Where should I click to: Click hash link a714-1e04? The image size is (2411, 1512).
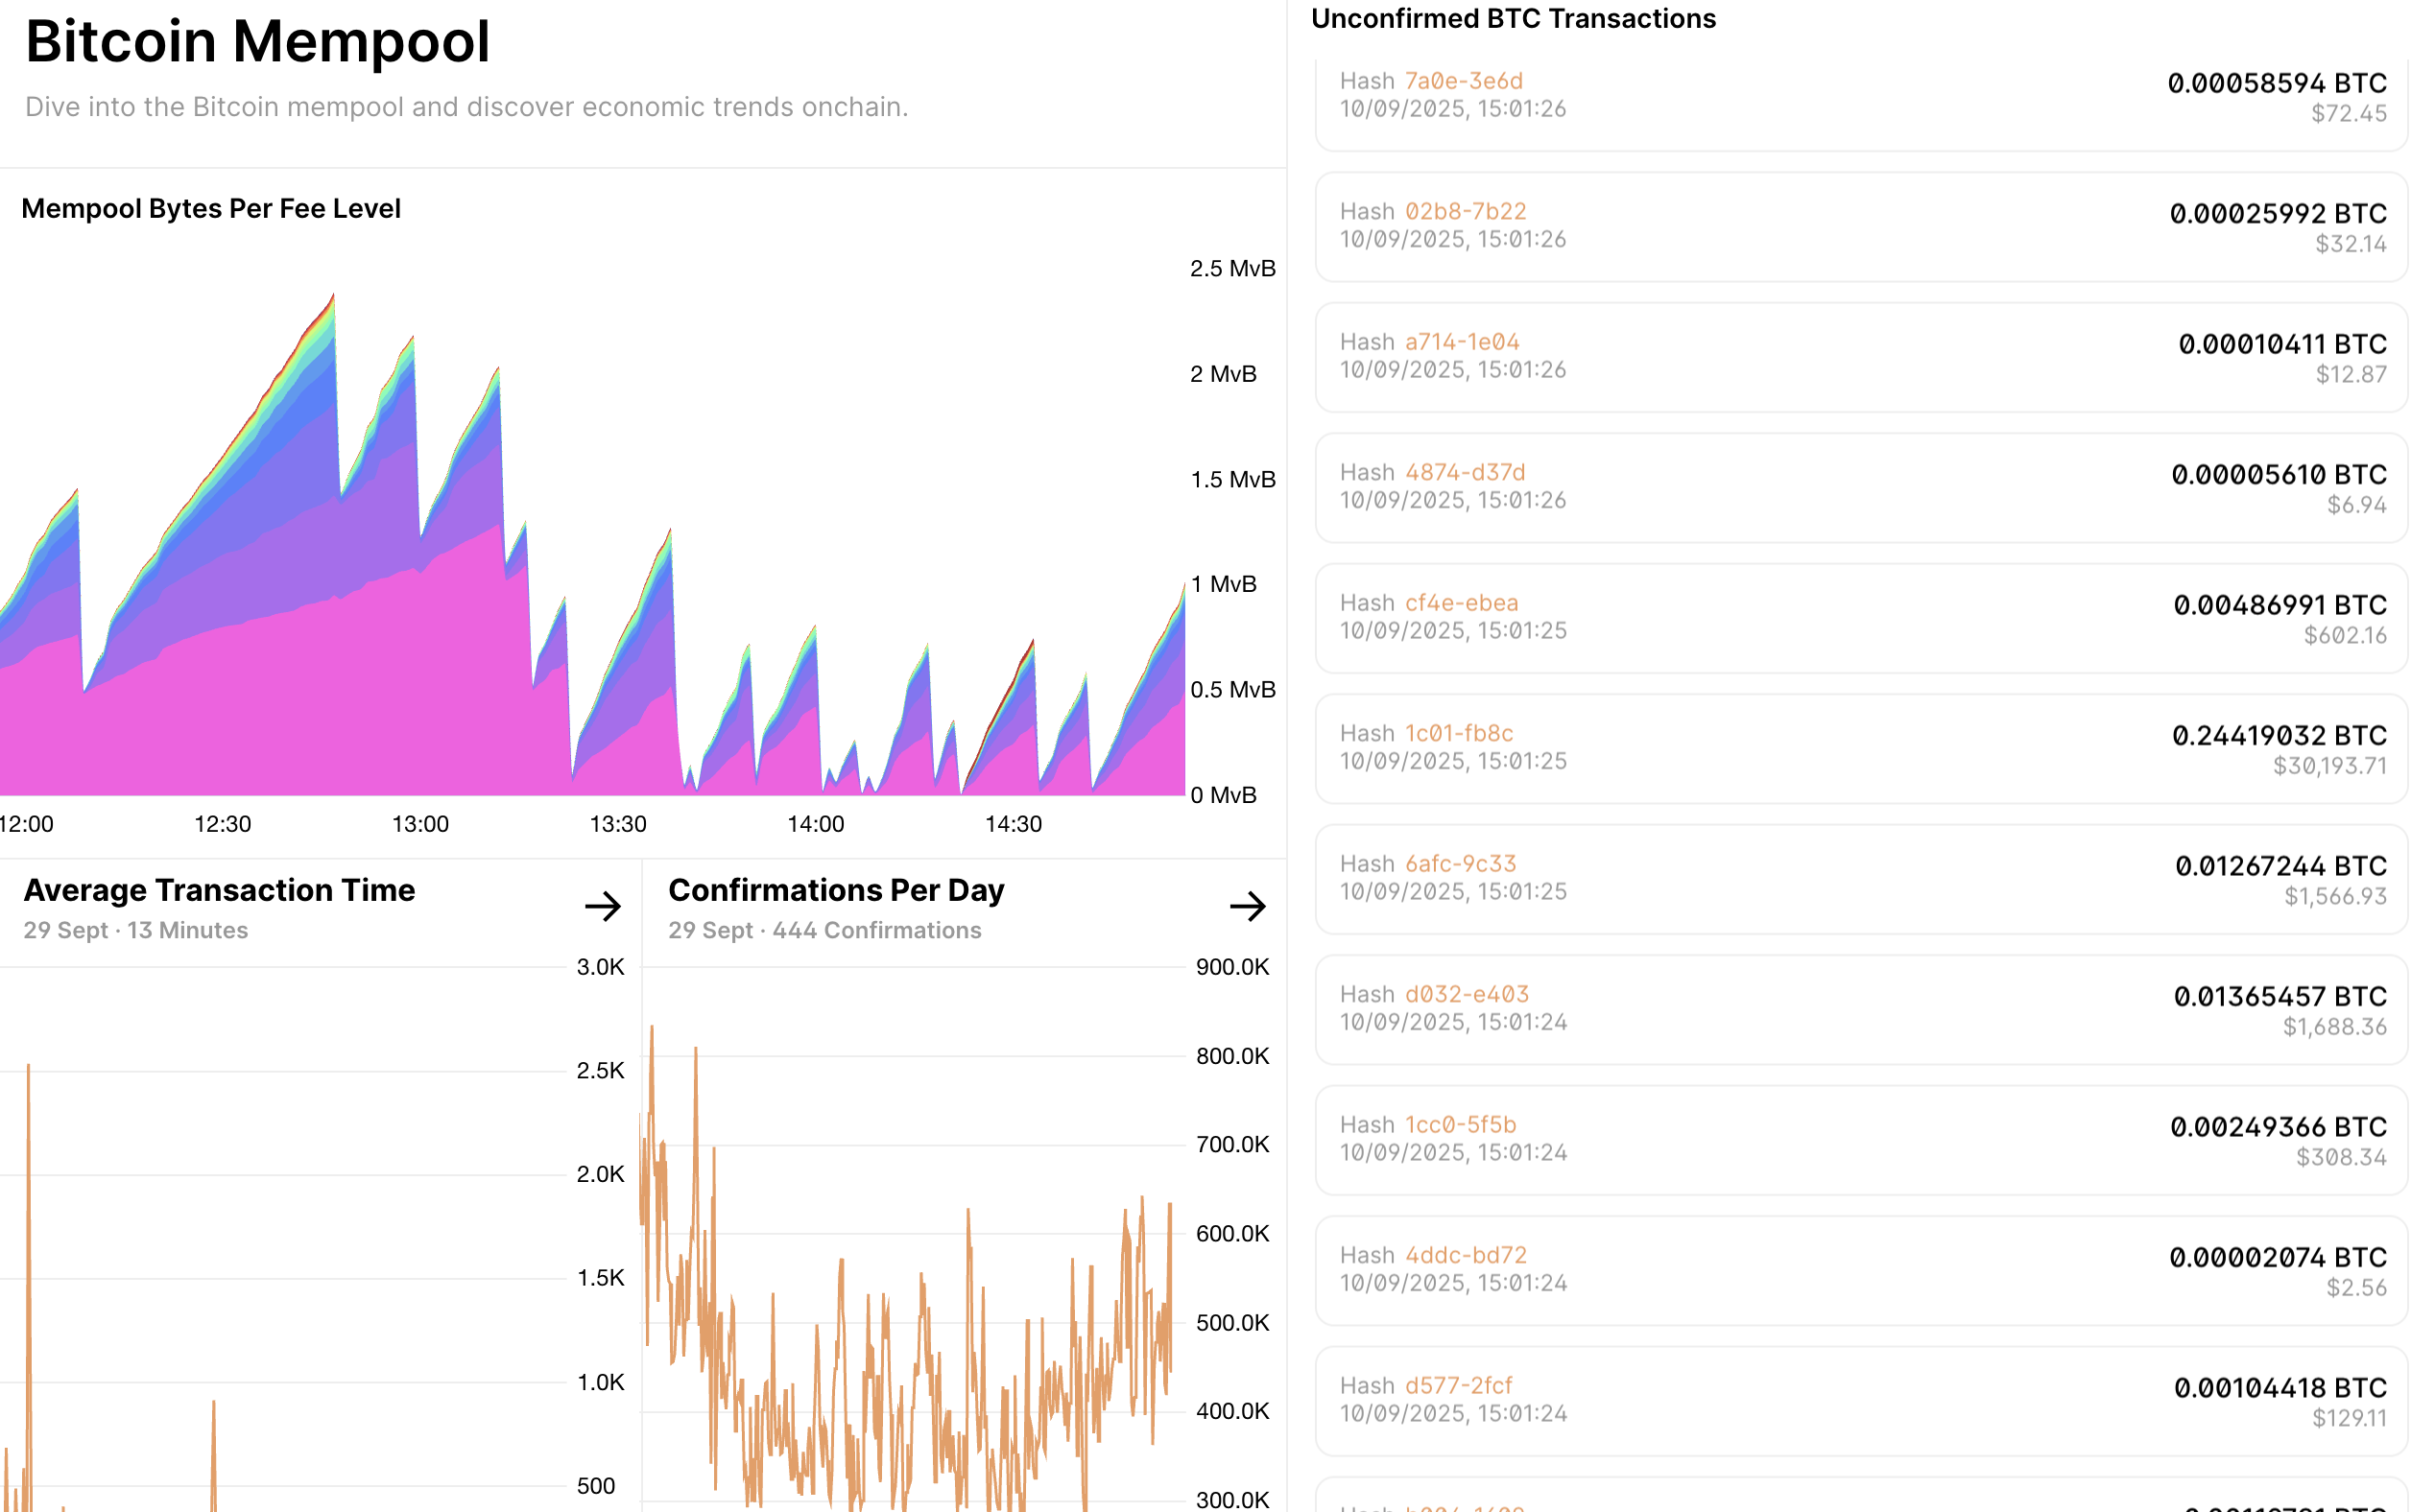pos(1462,342)
